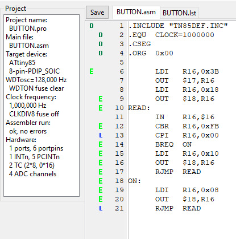Click the ATtiny85 target device
This screenshot has width=236, height=239.
pyautogui.click(x=22, y=63)
